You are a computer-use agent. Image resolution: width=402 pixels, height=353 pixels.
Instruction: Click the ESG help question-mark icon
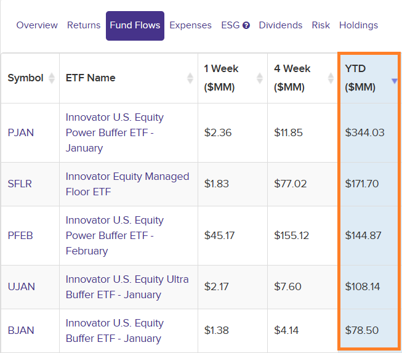click(246, 25)
